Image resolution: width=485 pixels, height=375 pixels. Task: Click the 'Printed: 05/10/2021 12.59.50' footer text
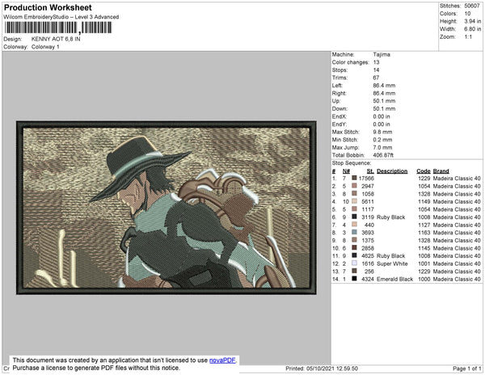322,369
